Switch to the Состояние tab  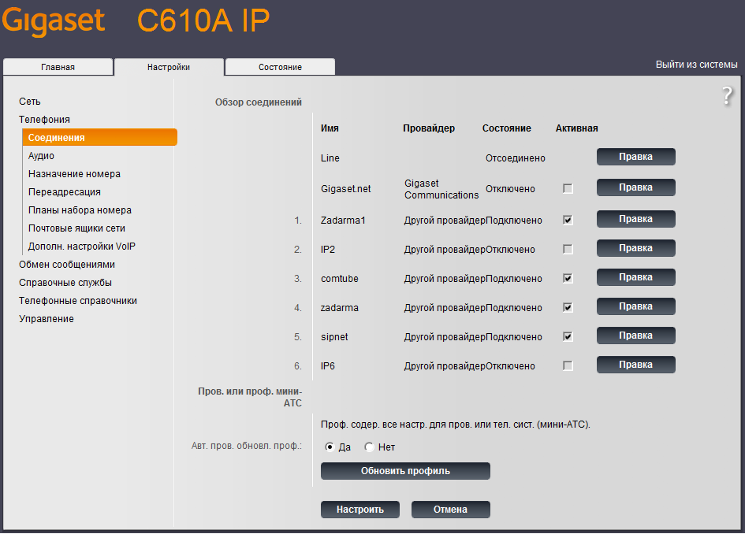click(x=279, y=67)
